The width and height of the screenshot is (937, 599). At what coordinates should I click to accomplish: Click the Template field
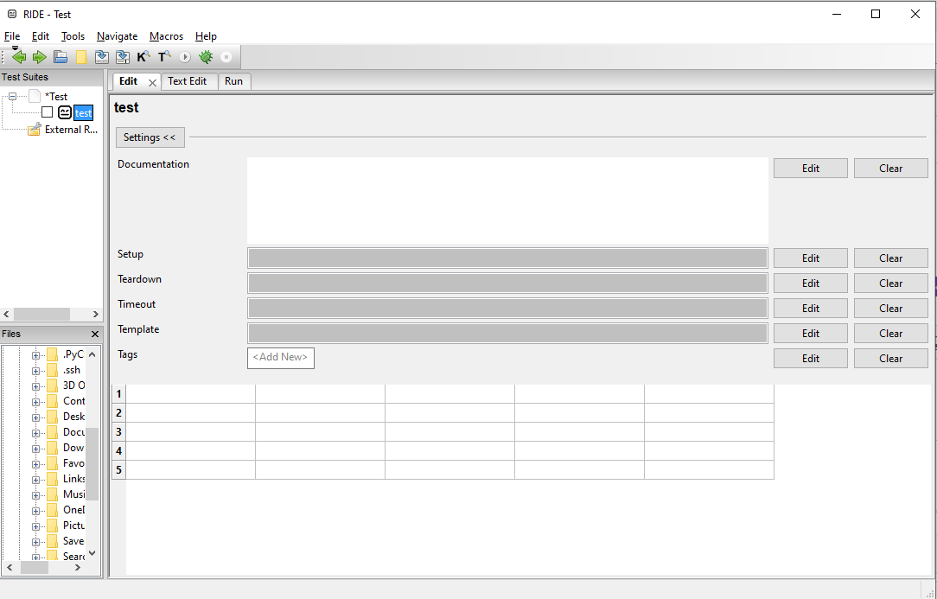507,333
